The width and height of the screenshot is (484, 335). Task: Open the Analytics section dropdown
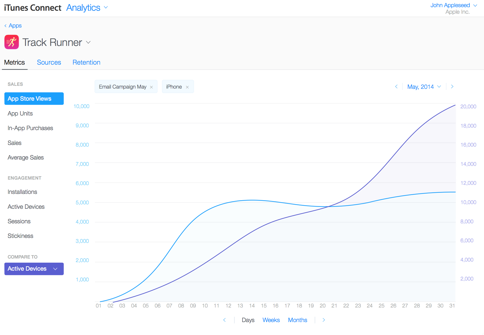tap(87, 8)
